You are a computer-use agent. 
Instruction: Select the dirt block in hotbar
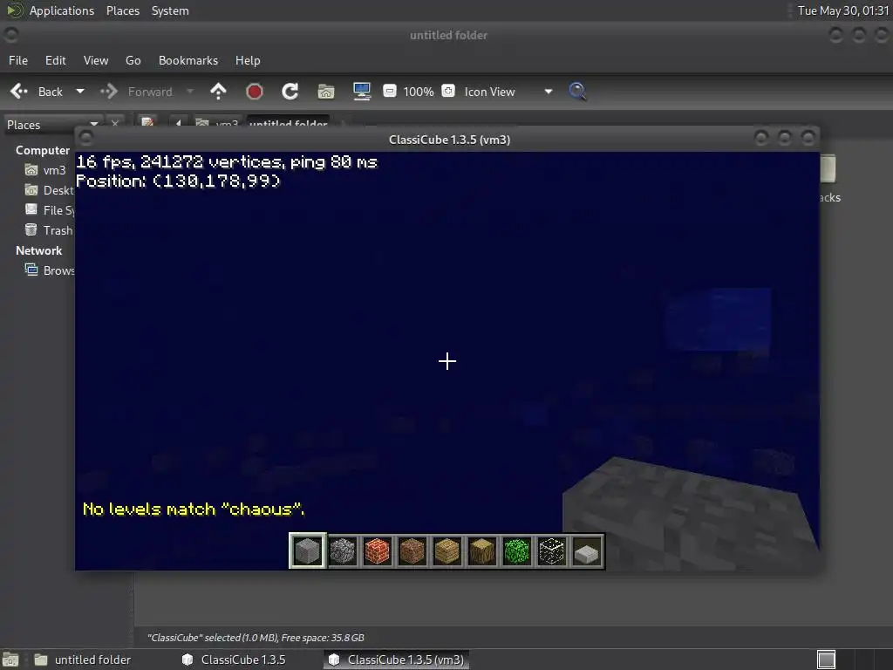[412, 551]
